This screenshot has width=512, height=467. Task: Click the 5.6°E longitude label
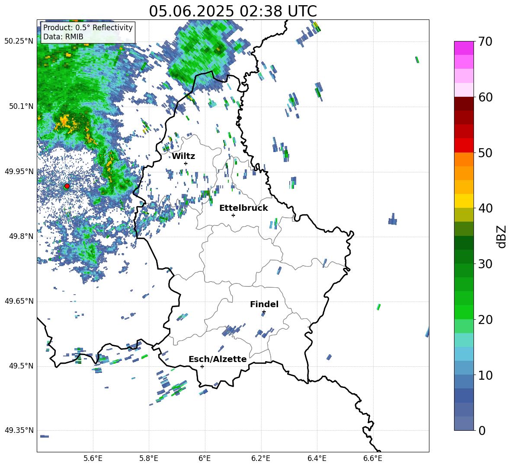(93, 458)
